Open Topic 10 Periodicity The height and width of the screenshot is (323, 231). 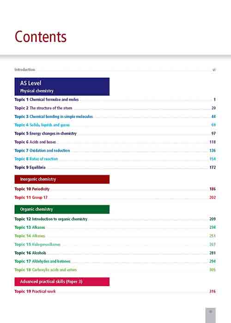tap(115, 189)
